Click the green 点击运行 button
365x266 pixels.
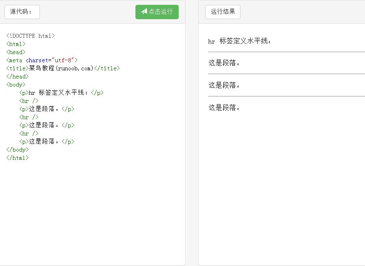coord(157,12)
